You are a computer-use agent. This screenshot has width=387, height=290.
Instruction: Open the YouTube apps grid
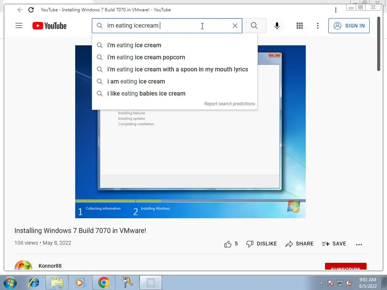click(300, 26)
